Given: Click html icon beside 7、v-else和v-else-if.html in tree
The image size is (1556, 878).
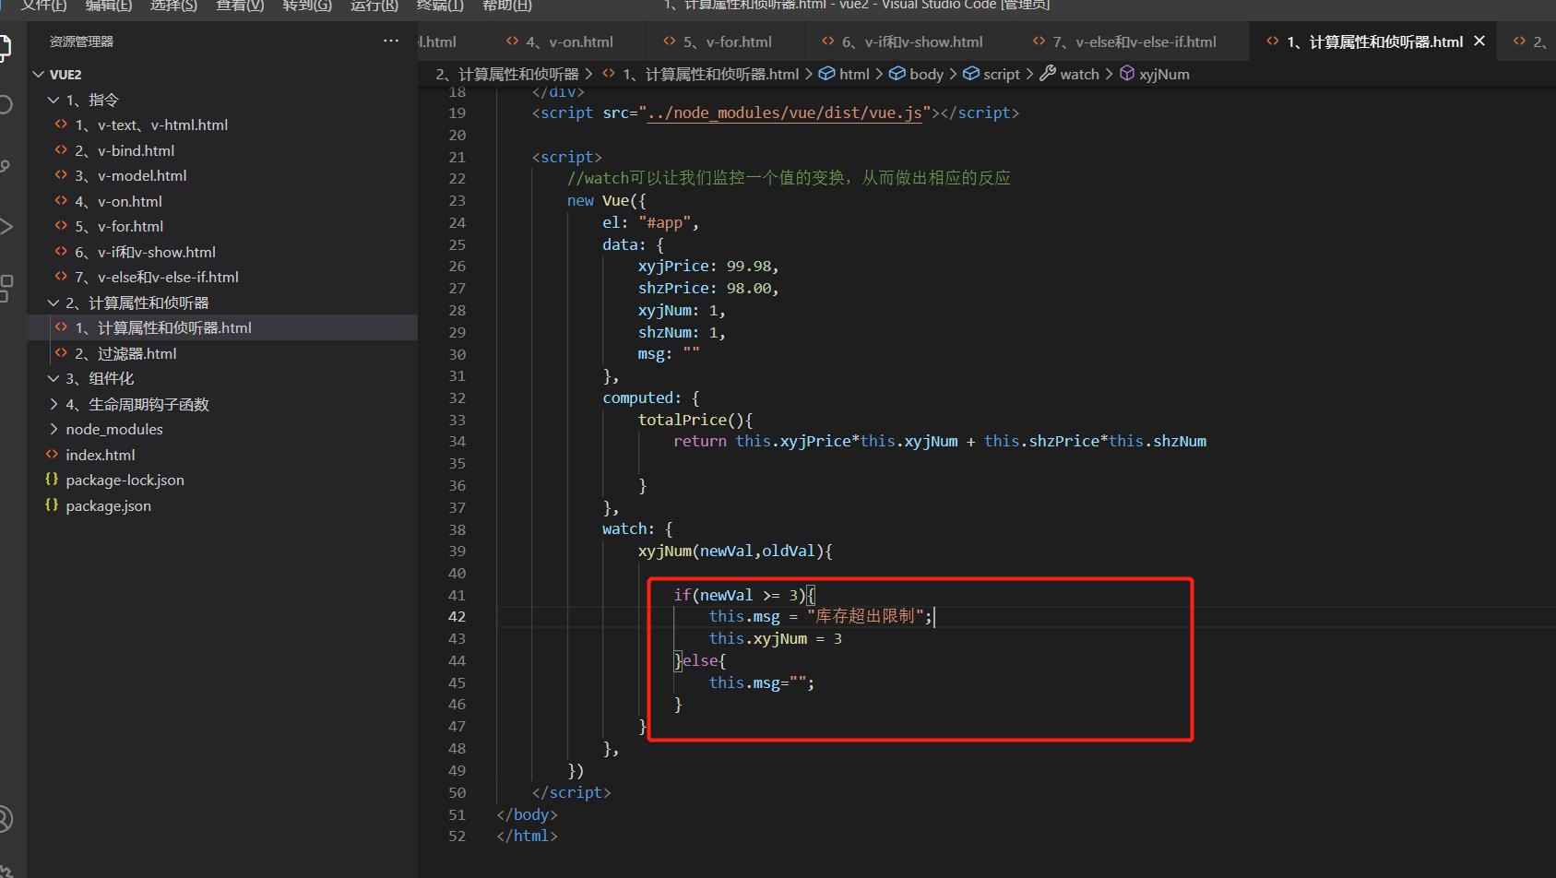Looking at the screenshot, I should (x=61, y=276).
